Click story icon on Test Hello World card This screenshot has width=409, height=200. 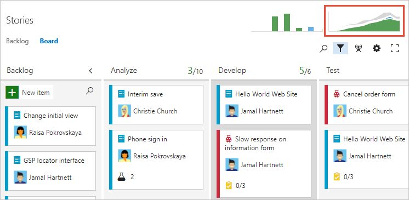pyautogui.click(x=337, y=139)
